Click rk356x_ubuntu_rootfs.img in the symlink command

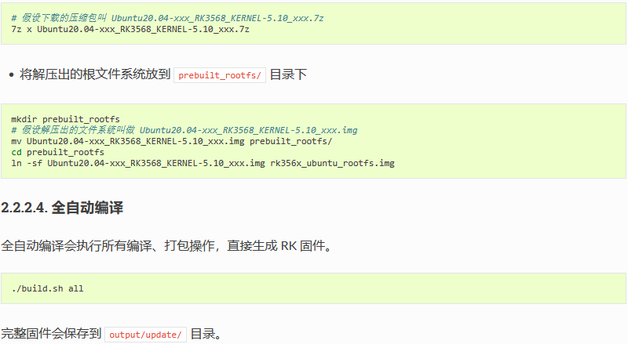(332, 163)
